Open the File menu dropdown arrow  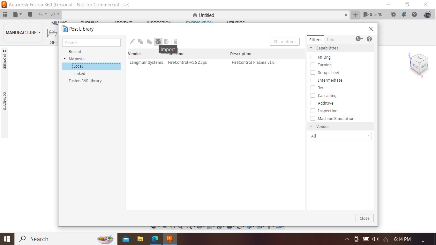(21, 14)
